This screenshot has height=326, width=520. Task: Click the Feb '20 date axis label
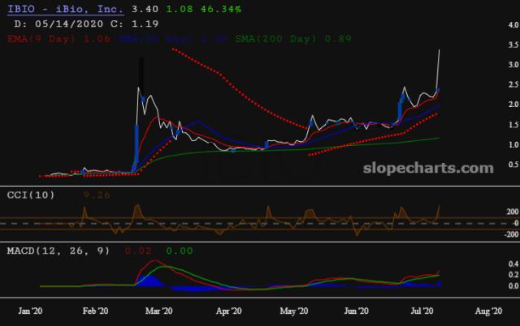pyautogui.click(x=96, y=311)
